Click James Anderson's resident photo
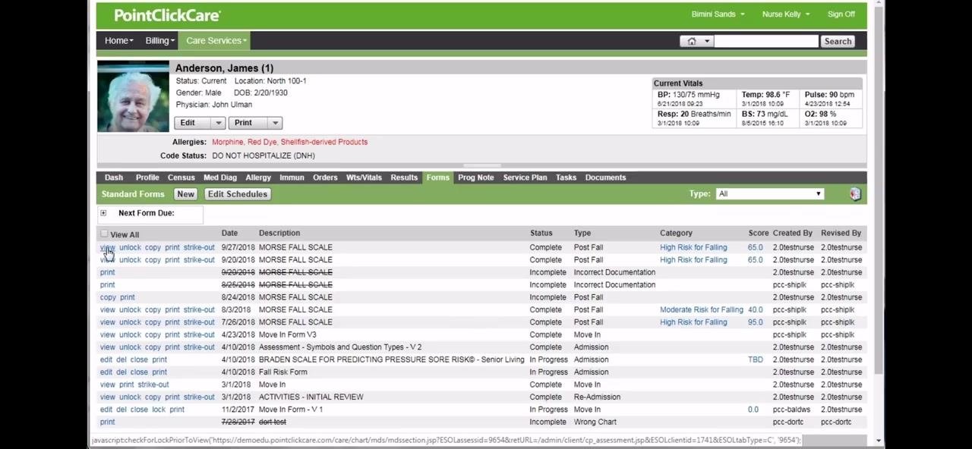The height and width of the screenshot is (449, 972). pos(133,96)
